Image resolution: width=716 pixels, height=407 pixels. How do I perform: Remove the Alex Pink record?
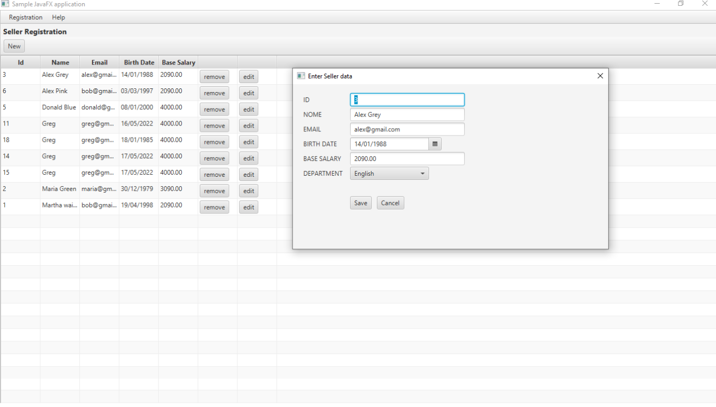pyautogui.click(x=214, y=93)
